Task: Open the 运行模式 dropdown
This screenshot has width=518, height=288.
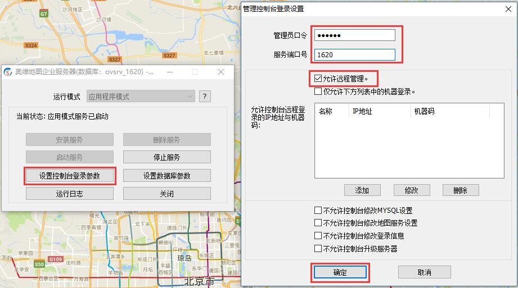Action: click(141, 96)
